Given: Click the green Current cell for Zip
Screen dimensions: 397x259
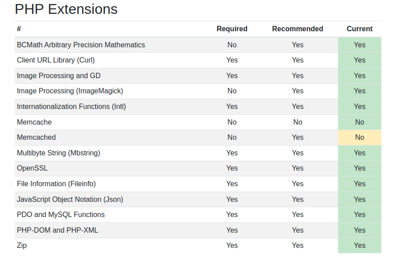Looking at the screenshot, I should pyautogui.click(x=359, y=246).
